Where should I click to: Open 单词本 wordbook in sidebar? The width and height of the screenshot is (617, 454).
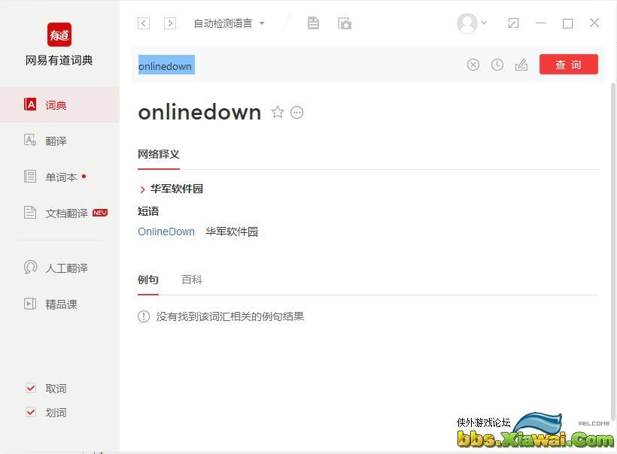[x=59, y=177]
